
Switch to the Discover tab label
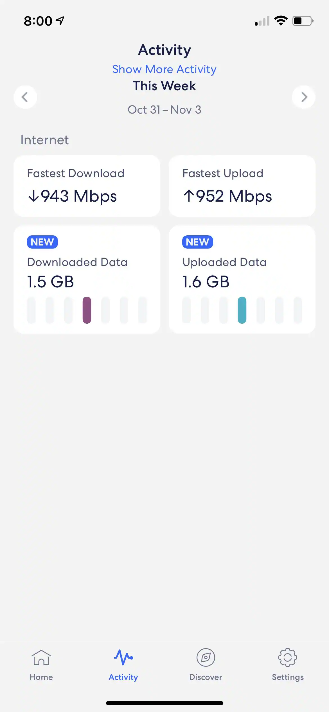tap(206, 677)
